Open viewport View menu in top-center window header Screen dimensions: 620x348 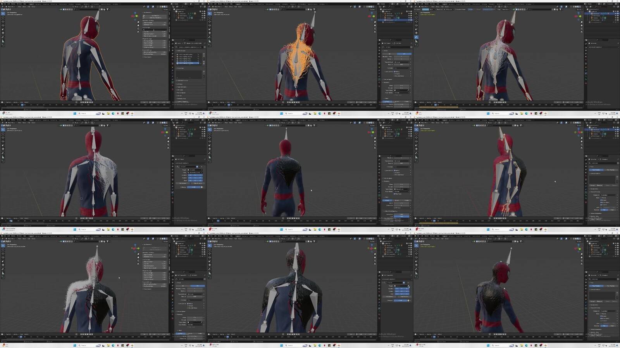click(226, 7)
